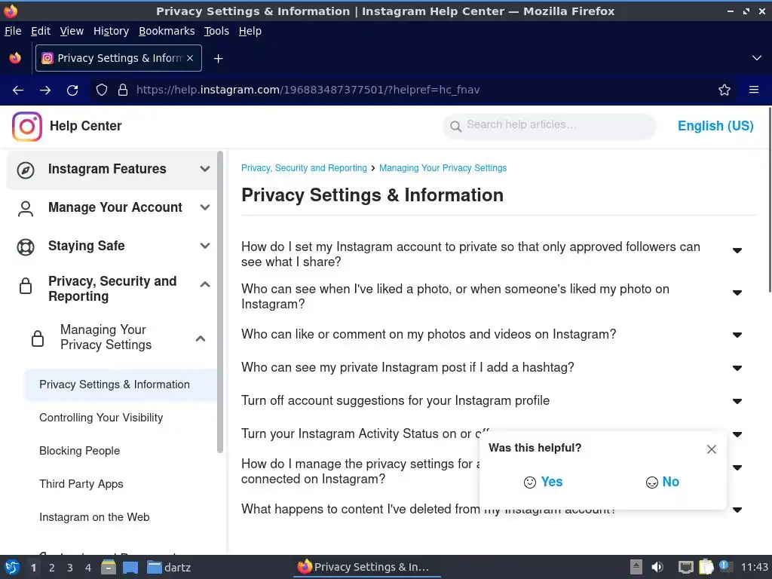Click the network monitor tray icon
The width and height of the screenshot is (772, 579).
[685, 567]
